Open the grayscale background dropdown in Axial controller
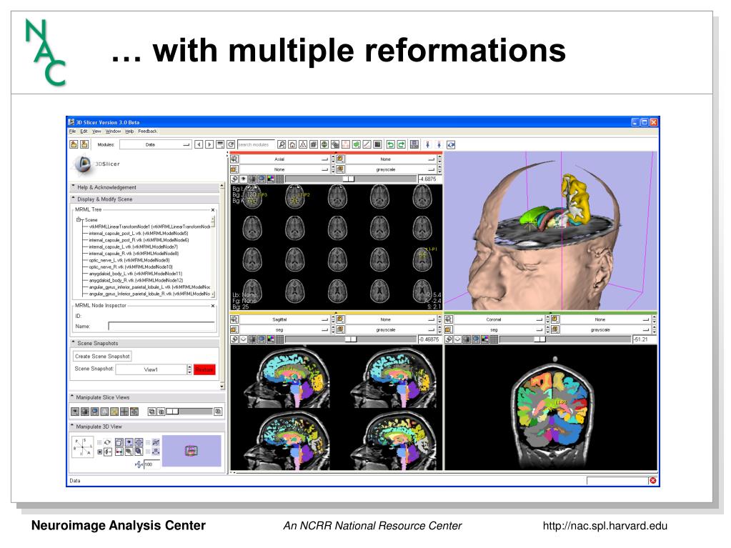 391,169
